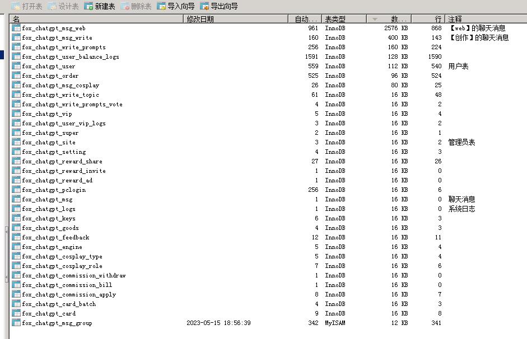Click the 设计表 (Design Table) toolbar icon
This screenshot has width=527, height=339.
click(53, 7)
